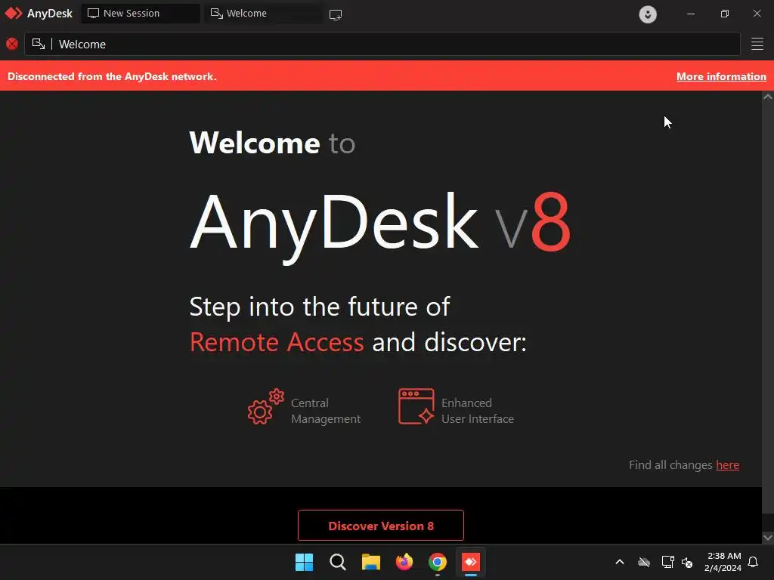
Task: Expand the hidden system tray icons chevron
Action: tap(620, 562)
